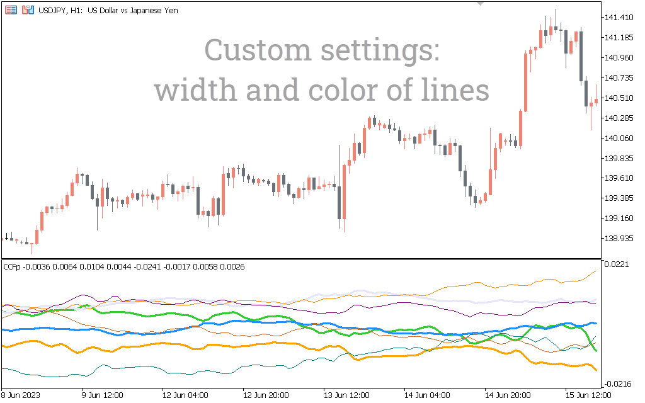Click the chart shift triangle marker at top
This screenshot has width=645, height=403.
point(481,3)
